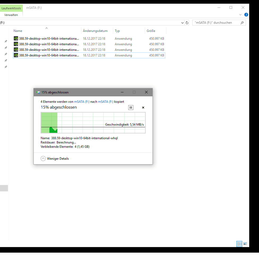Sort by Typ column header
Viewport: 259px width, 255px height.
pyautogui.click(x=129, y=31)
